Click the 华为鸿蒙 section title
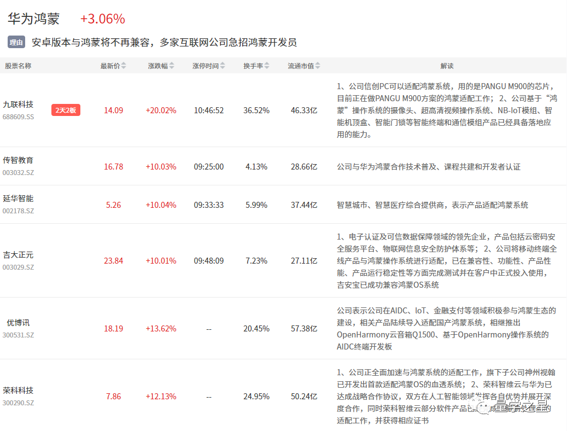The width and height of the screenshot is (567, 431). (34, 19)
